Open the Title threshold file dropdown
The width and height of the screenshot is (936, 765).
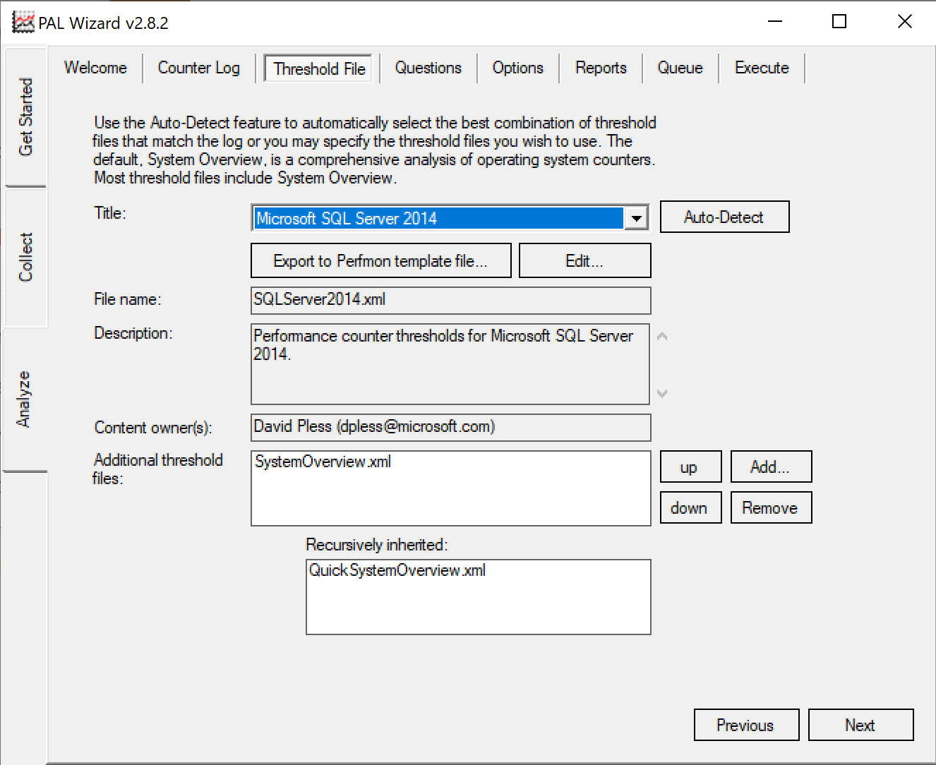636,218
